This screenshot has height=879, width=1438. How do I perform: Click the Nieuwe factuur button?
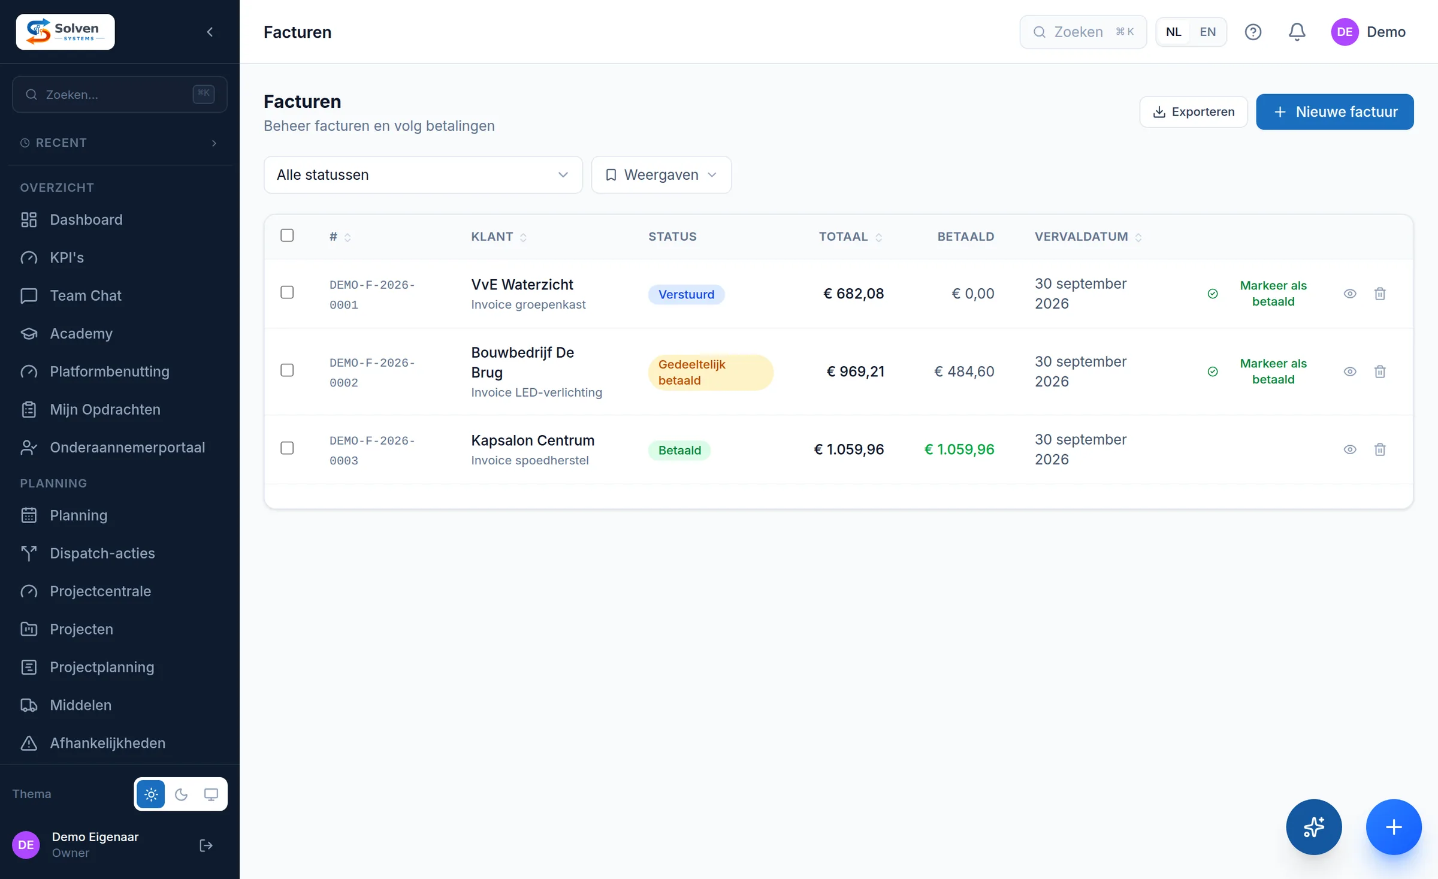[x=1335, y=112]
